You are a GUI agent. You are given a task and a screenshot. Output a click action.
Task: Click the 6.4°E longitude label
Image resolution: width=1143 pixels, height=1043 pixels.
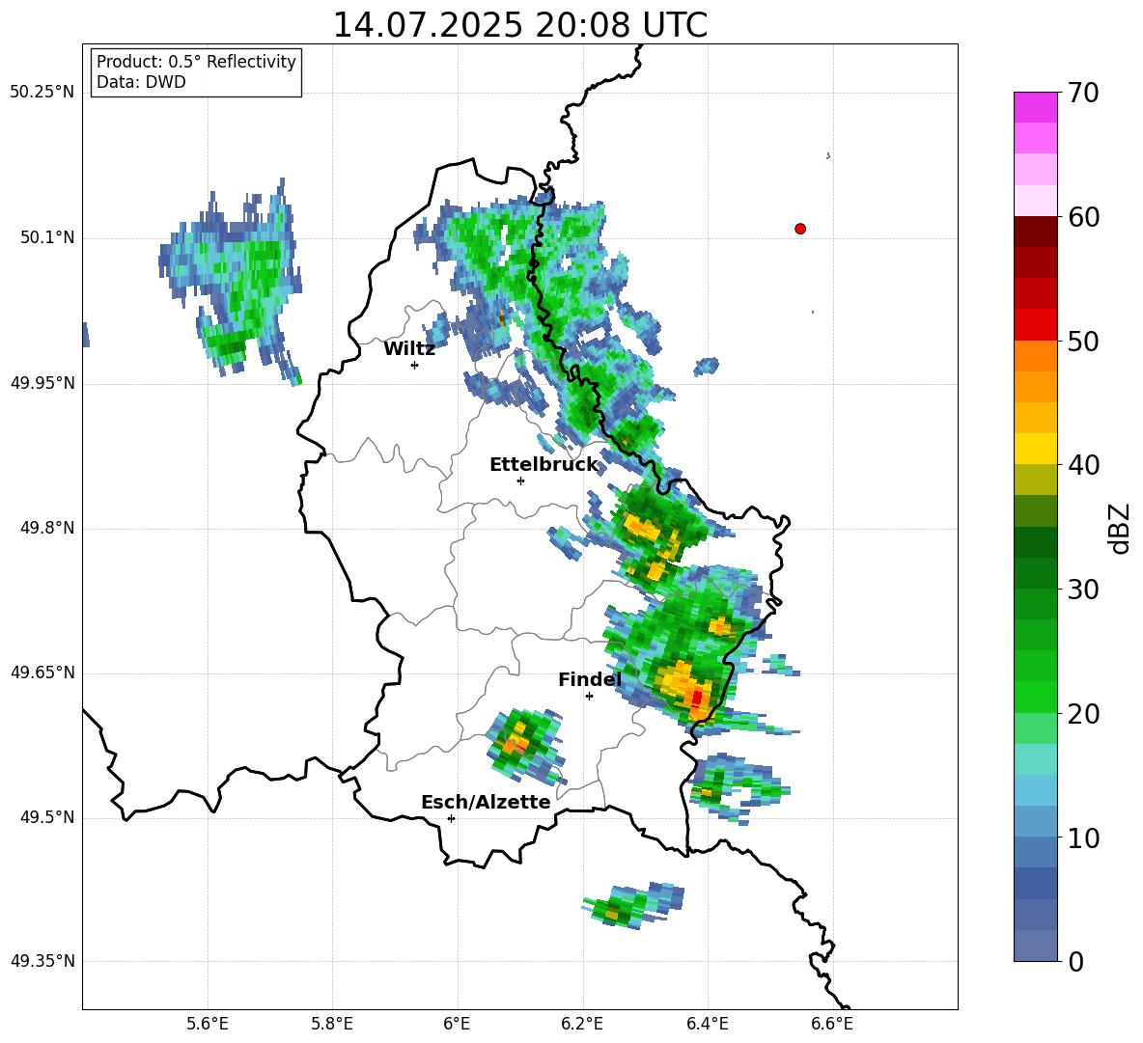pyautogui.click(x=707, y=1025)
